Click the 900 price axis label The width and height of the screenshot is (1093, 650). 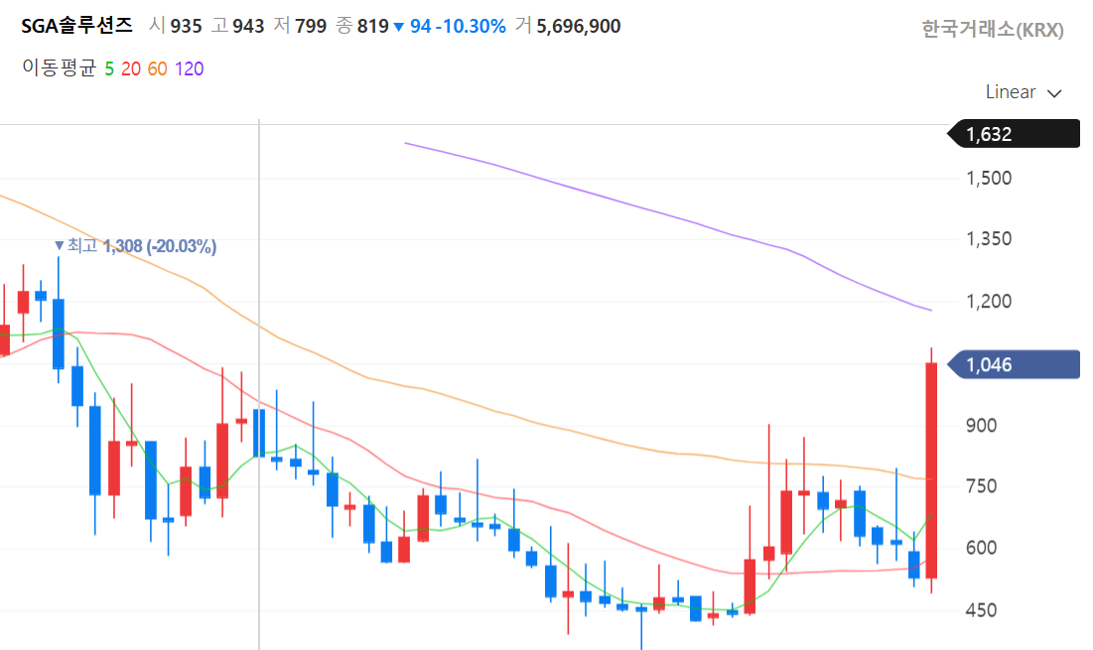coord(982,425)
